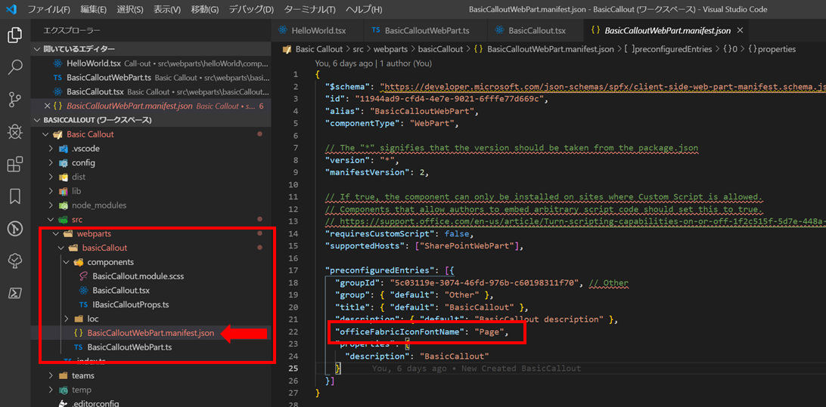Open the ファイル(F) menu
The height and width of the screenshot is (407, 826).
(48, 10)
